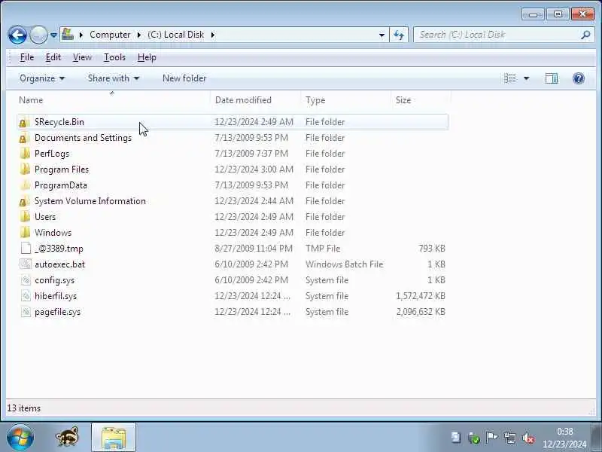The height and width of the screenshot is (452, 602).
Task: Click the size value 2,096,632 KB
Action: 421,312
